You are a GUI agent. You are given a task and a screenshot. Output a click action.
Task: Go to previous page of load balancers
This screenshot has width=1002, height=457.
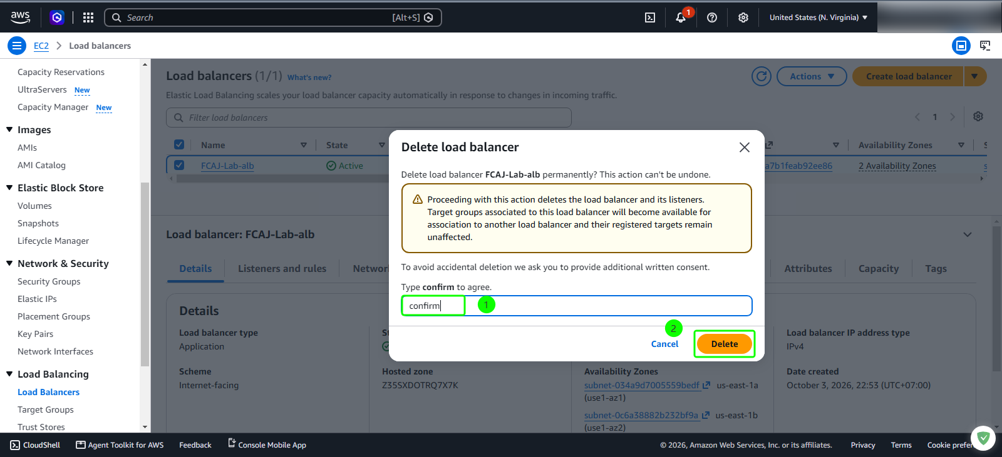click(x=917, y=117)
